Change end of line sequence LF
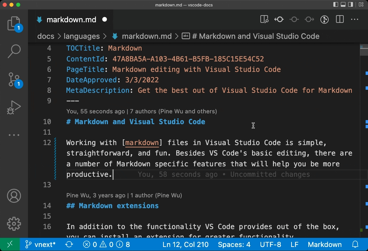Viewport: 368px width, 251px height. (x=294, y=244)
